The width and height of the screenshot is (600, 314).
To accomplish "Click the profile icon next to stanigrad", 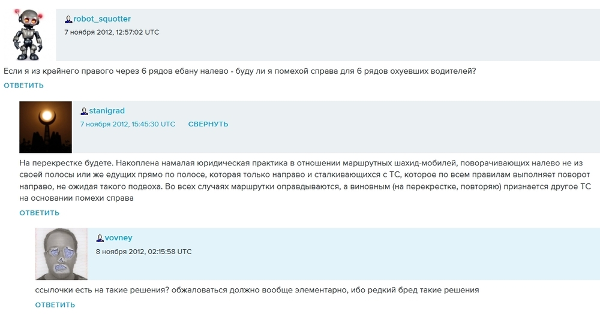I will coord(84,111).
